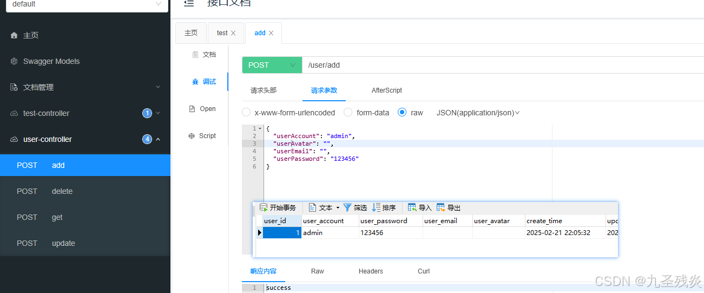This screenshot has width=704, height=293.
Task: Collapse the user-controller chevron
Action: click(158, 139)
